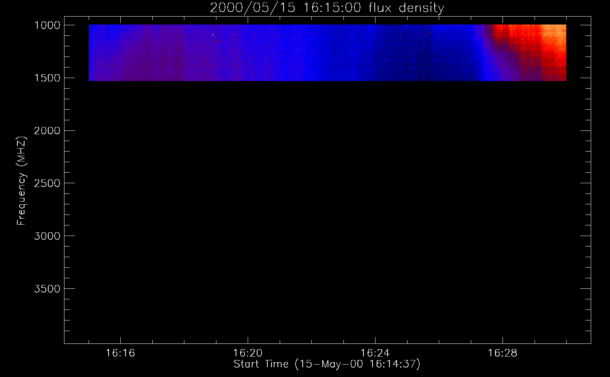This screenshot has width=610, height=377.
Task: Click the 1500 frequency tick label
Action: point(47,78)
